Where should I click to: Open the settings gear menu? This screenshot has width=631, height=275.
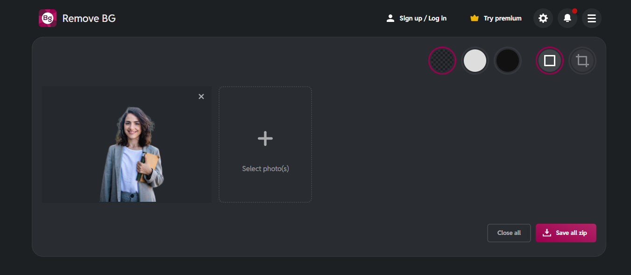click(x=543, y=18)
